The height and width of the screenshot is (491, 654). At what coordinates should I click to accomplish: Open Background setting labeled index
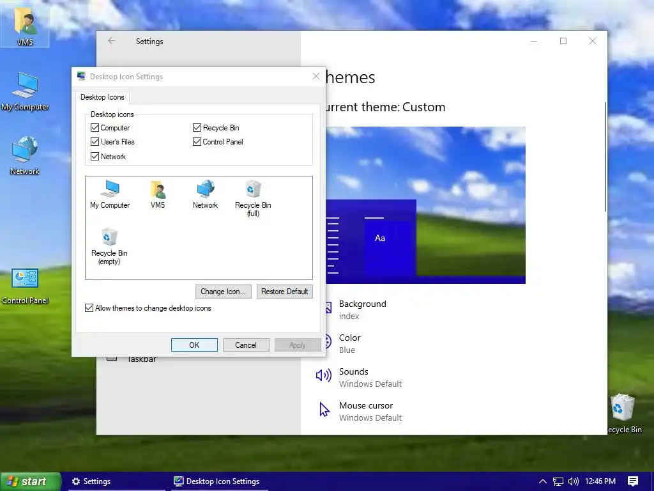[x=362, y=309]
